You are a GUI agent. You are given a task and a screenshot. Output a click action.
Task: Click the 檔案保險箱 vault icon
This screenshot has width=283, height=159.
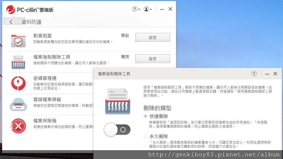(18, 126)
